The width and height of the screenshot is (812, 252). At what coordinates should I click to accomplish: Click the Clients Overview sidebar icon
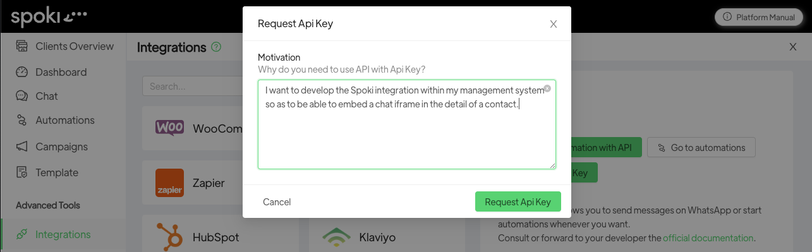(22, 46)
